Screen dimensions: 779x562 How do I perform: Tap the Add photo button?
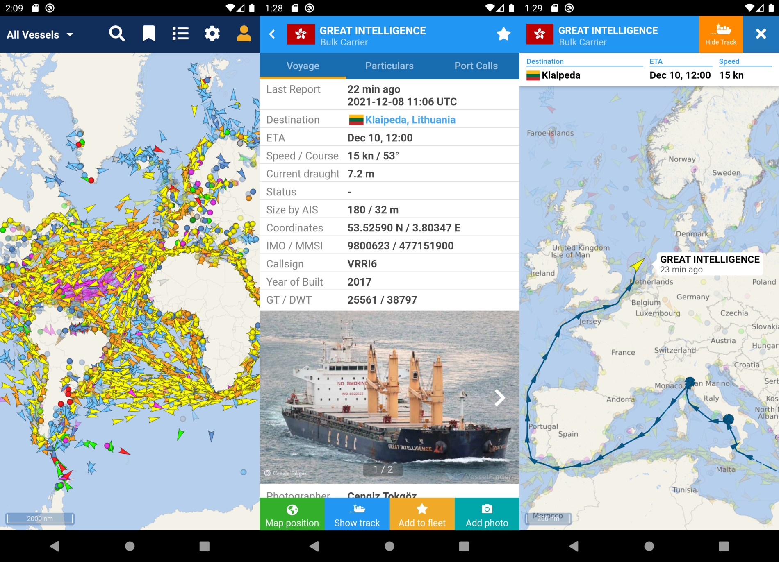click(487, 514)
